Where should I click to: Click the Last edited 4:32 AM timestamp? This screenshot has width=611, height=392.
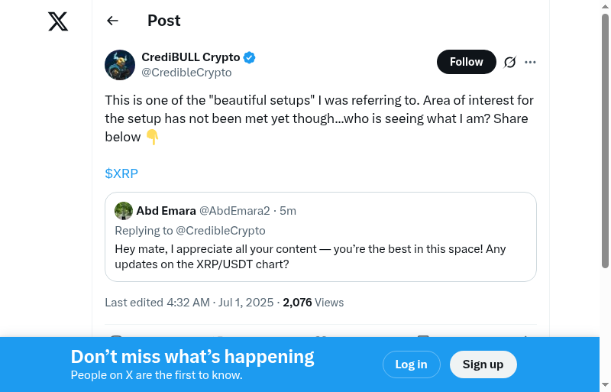tap(189, 303)
